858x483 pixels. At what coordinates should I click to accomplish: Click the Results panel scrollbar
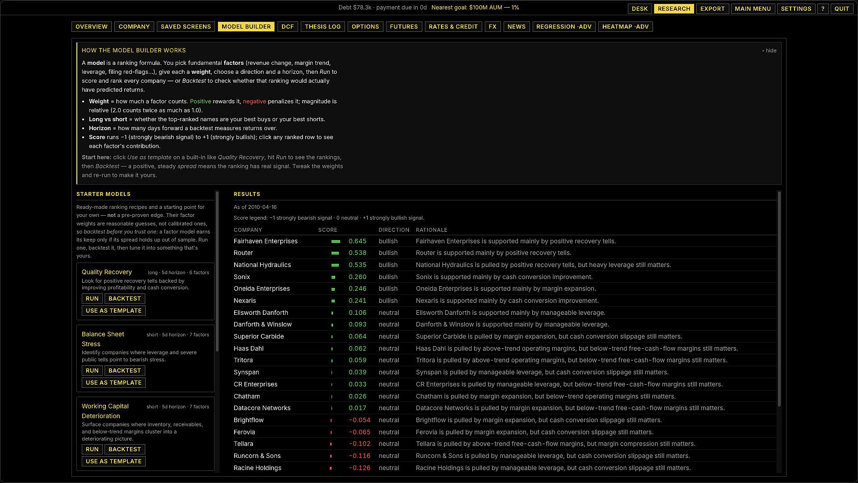779,299
